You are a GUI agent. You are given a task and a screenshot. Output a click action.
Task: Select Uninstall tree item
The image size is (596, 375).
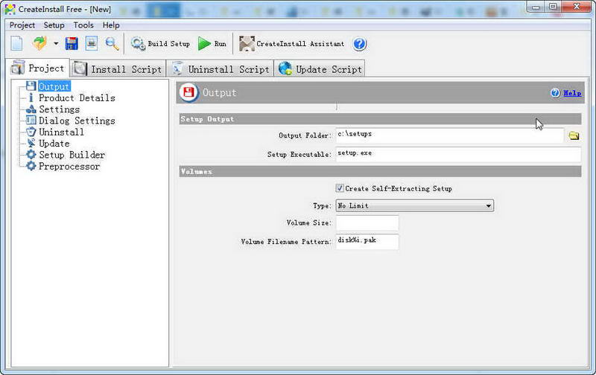[61, 132]
